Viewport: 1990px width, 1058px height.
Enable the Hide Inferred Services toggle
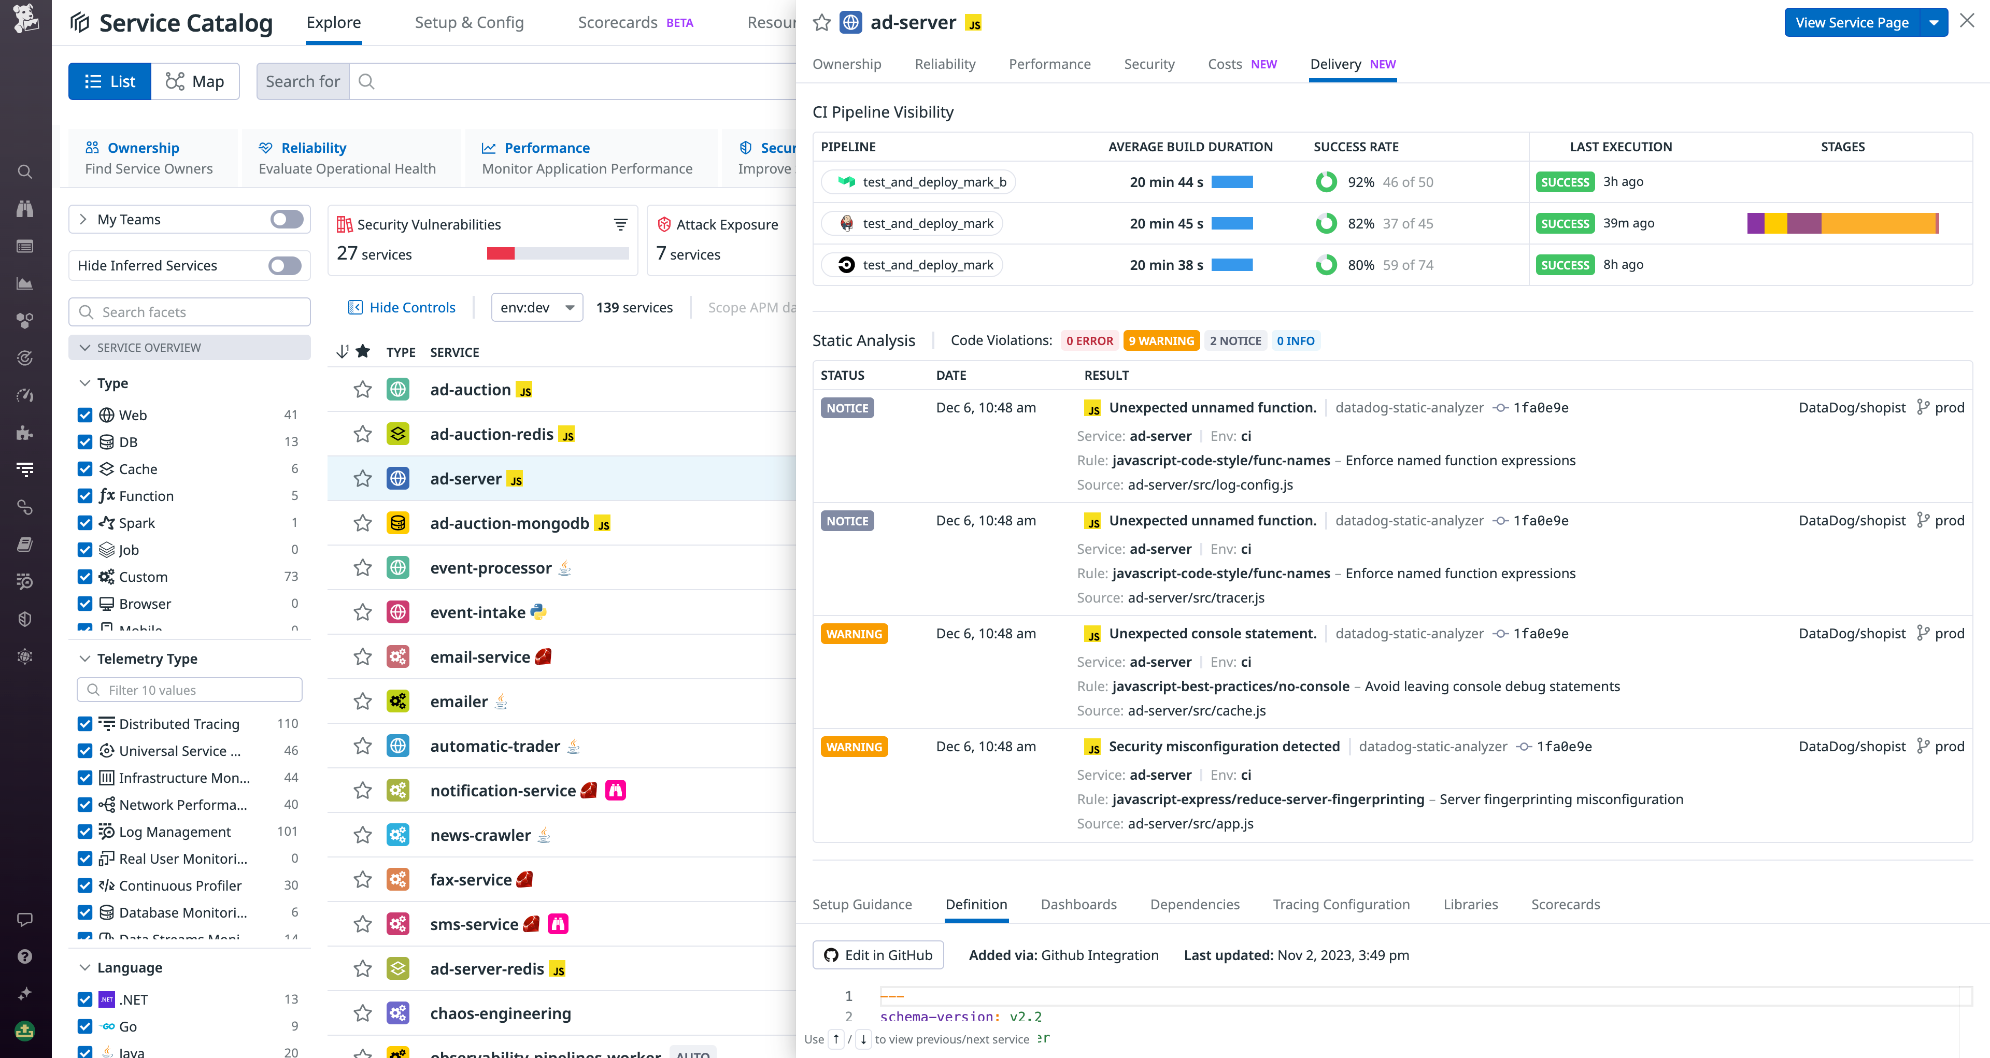[x=285, y=265]
